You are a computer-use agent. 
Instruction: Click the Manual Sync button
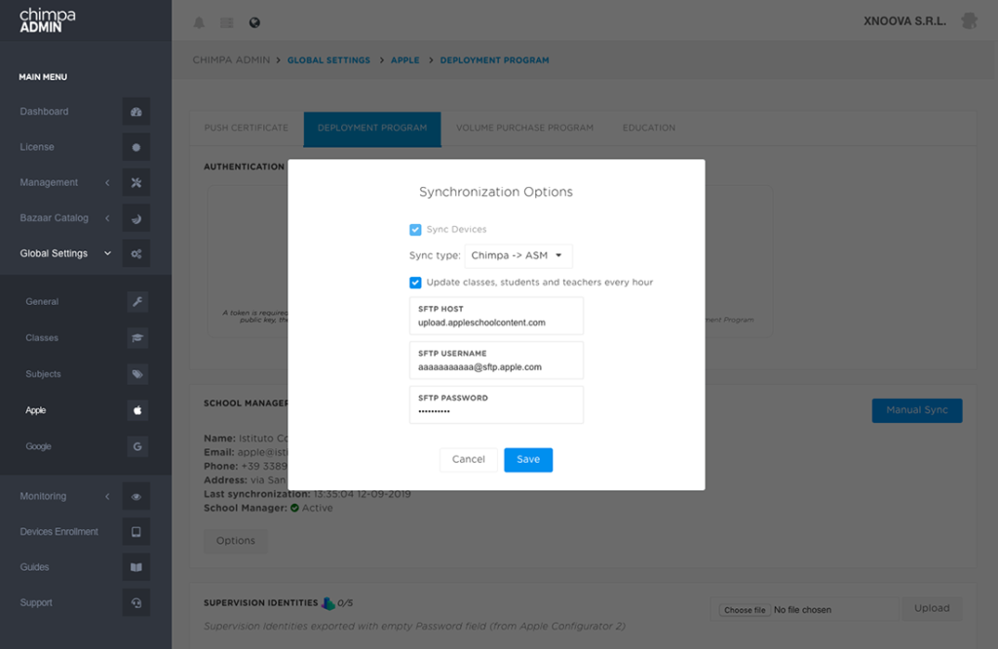click(x=916, y=410)
